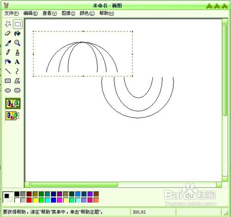Click the horizontal scrollbar right arrow
This screenshot has height=217, width=231.
coord(219,185)
